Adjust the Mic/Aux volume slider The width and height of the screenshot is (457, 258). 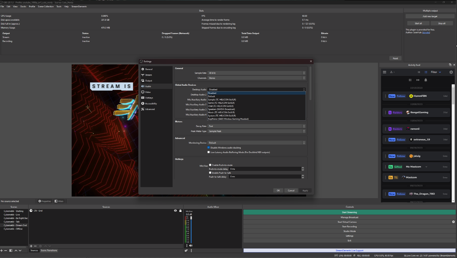click(191, 230)
